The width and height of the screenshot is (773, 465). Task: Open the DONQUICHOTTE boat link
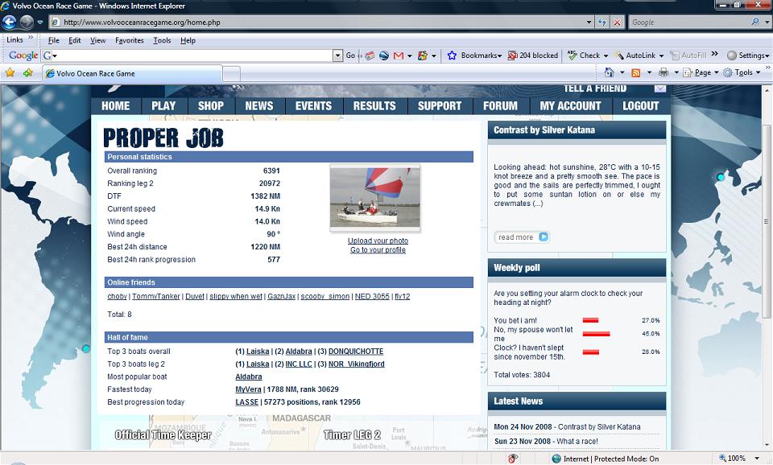(356, 352)
